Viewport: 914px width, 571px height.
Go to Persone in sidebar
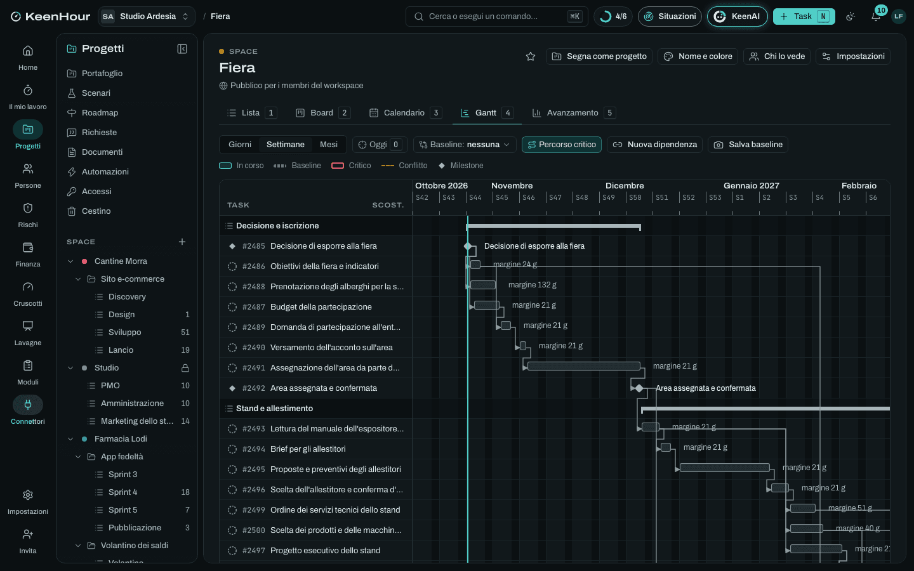[28, 176]
